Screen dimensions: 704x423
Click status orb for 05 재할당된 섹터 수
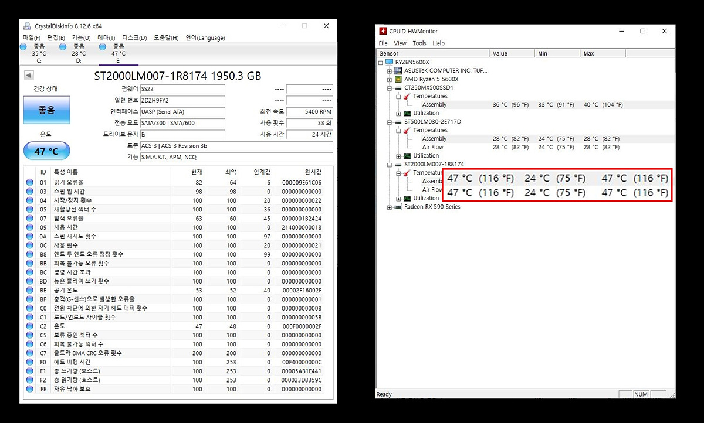point(29,209)
